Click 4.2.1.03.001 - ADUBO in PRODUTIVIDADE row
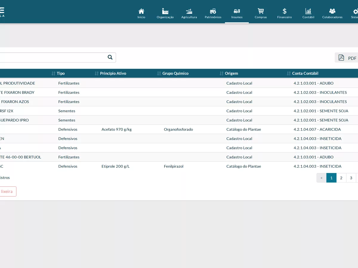Viewport: 358px width, 268px height. click(x=314, y=83)
